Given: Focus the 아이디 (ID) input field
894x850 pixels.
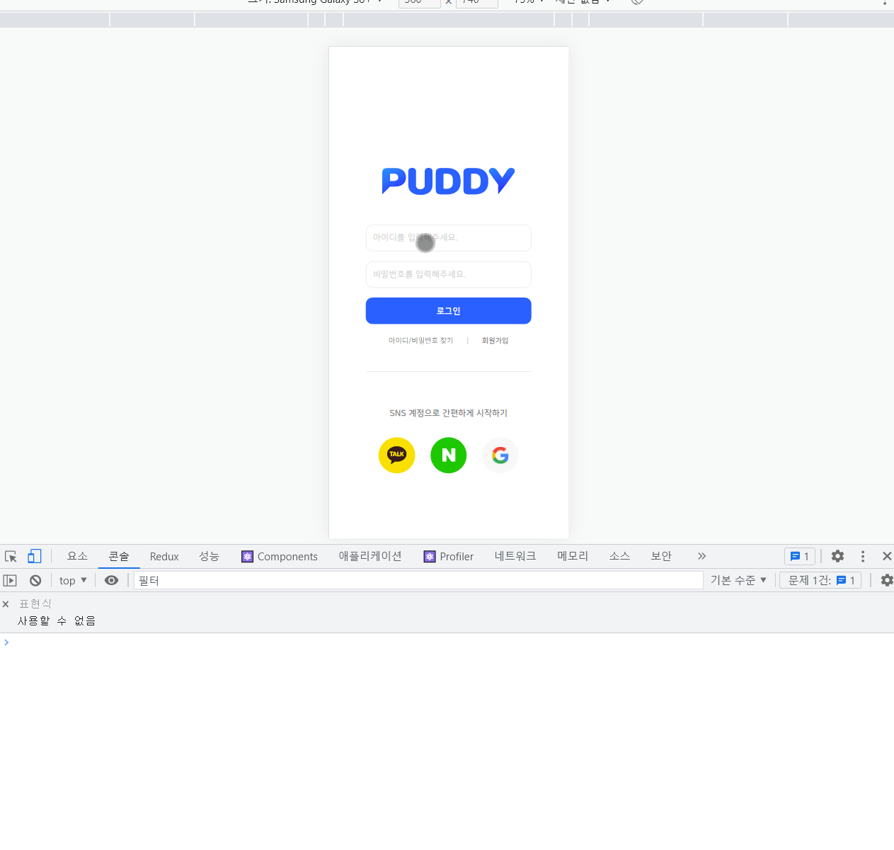Looking at the screenshot, I should tap(448, 238).
